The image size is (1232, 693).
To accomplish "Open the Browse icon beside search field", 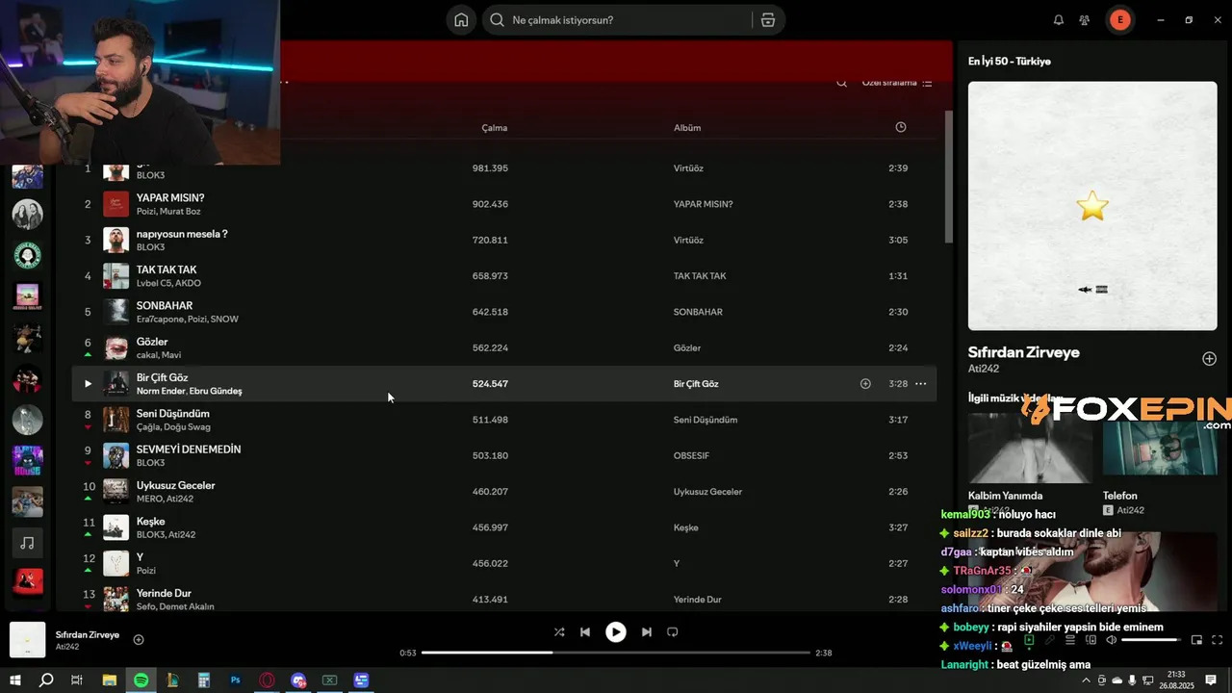I will pyautogui.click(x=768, y=20).
